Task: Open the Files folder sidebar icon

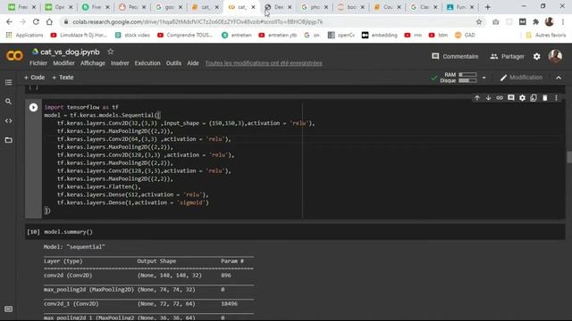Action: click(x=8, y=140)
